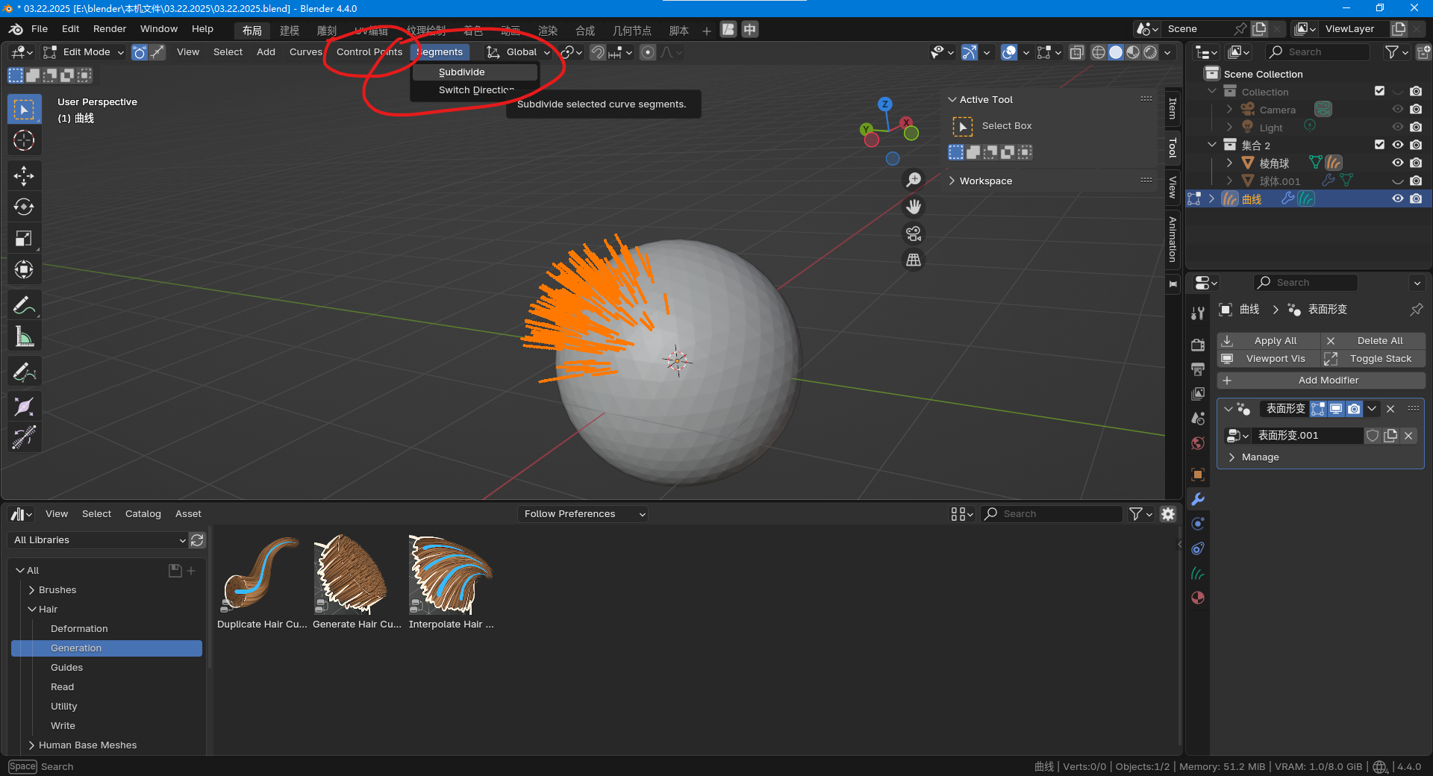This screenshot has height=776, width=1433.
Task: Pick the Annotate tool
Action: pyautogui.click(x=24, y=306)
